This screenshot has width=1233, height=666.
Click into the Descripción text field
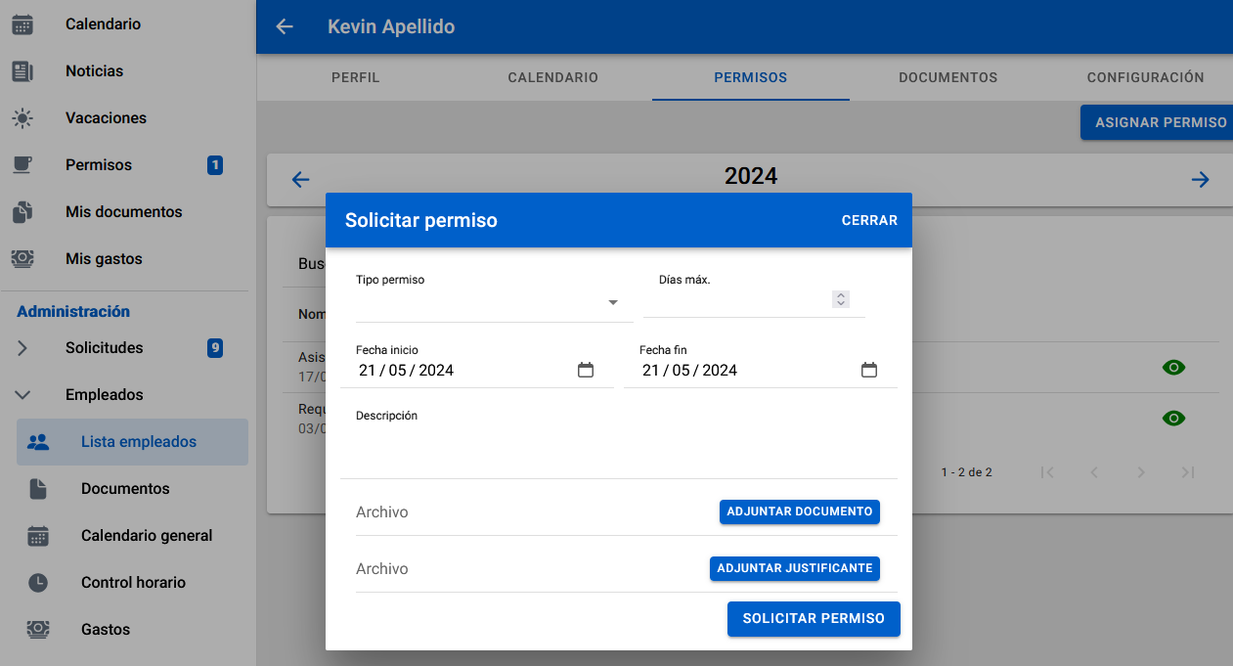(618, 449)
